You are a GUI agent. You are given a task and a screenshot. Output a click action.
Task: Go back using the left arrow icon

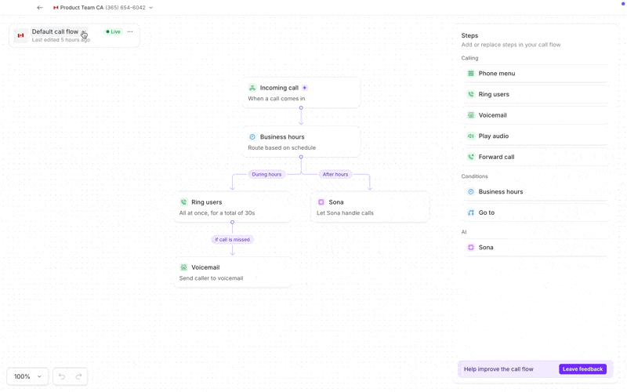[40, 8]
